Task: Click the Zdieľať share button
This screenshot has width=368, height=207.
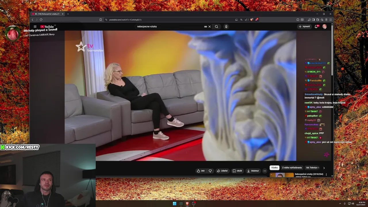Action: pos(222,171)
